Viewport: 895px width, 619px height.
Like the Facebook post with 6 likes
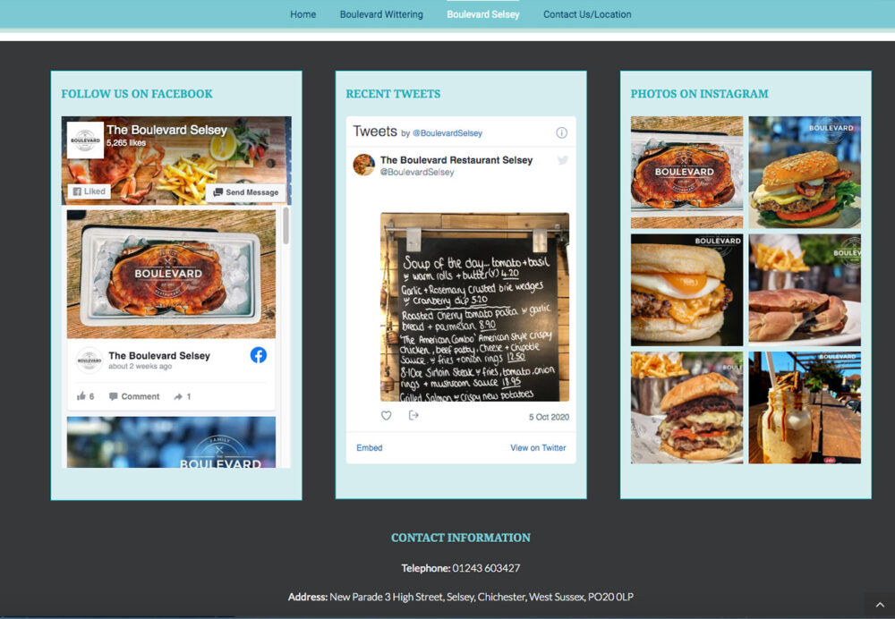[x=85, y=396]
